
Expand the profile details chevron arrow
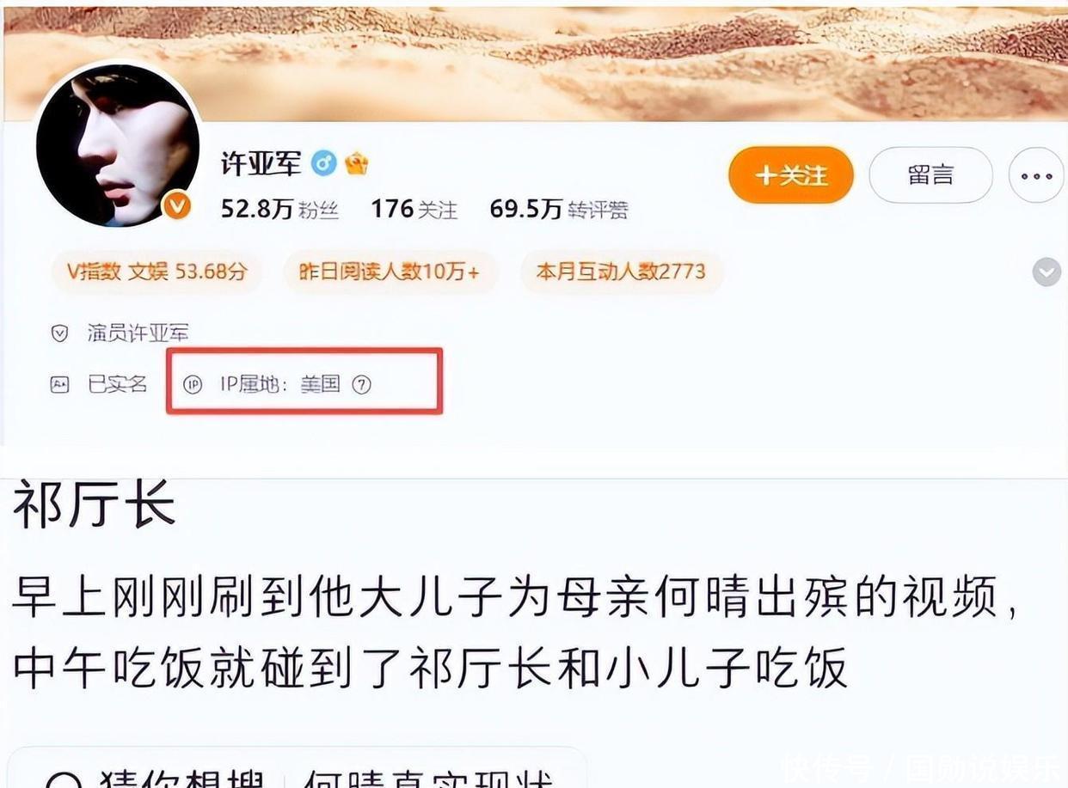(x=1047, y=272)
